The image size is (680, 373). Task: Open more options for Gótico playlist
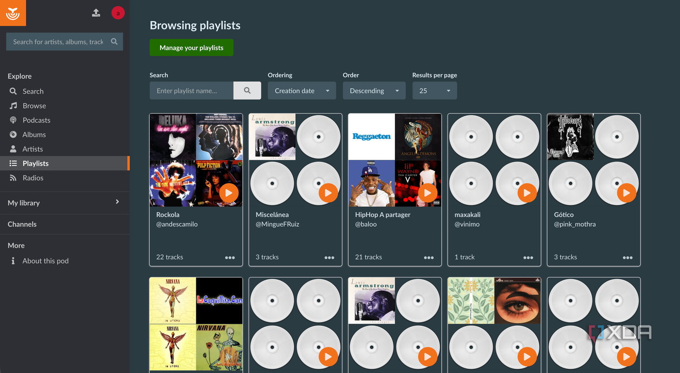(x=628, y=258)
